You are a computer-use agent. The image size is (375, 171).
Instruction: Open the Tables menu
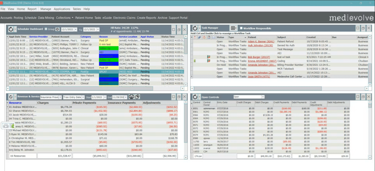(77, 9)
